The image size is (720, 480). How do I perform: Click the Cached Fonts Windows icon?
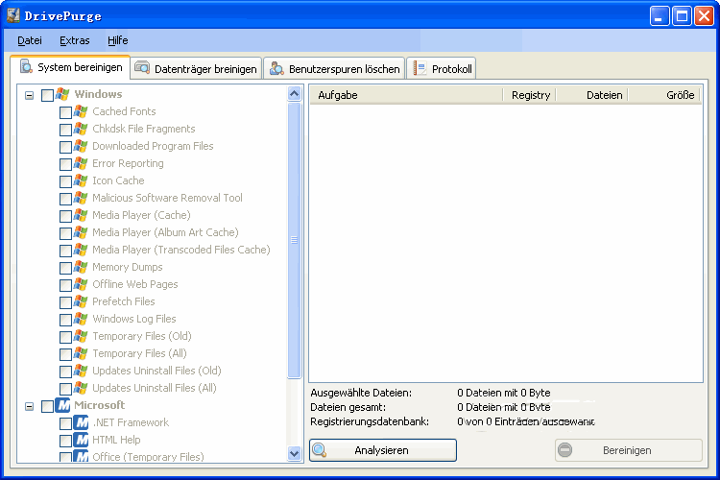tap(81, 111)
